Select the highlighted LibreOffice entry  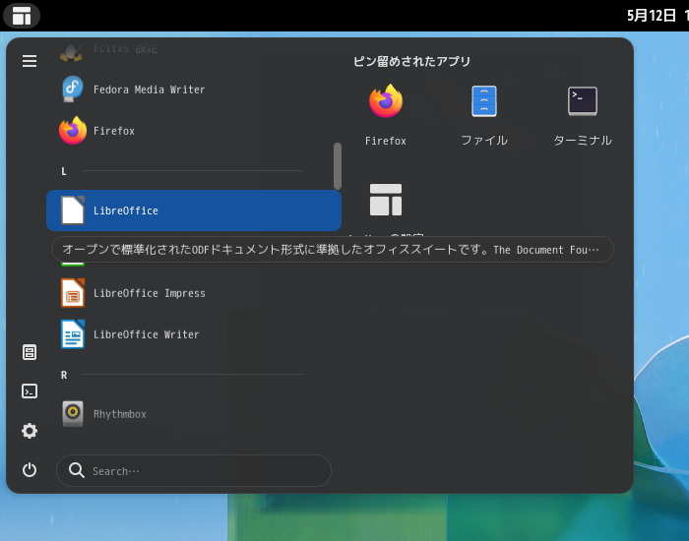tap(194, 210)
